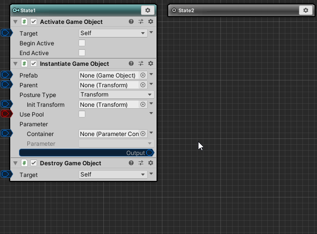The image size is (317, 234).
Task: Open help for Activate Game Object
Action: pyautogui.click(x=131, y=22)
